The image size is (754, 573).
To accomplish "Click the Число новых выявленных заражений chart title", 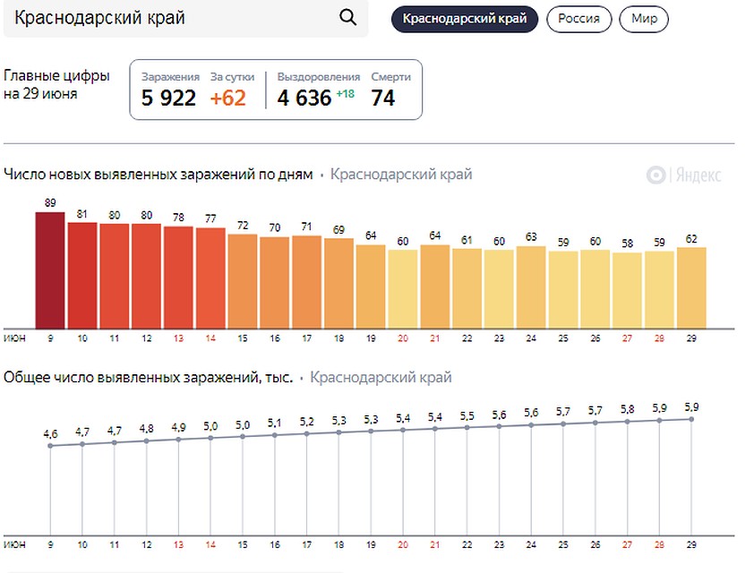I will click(x=159, y=174).
